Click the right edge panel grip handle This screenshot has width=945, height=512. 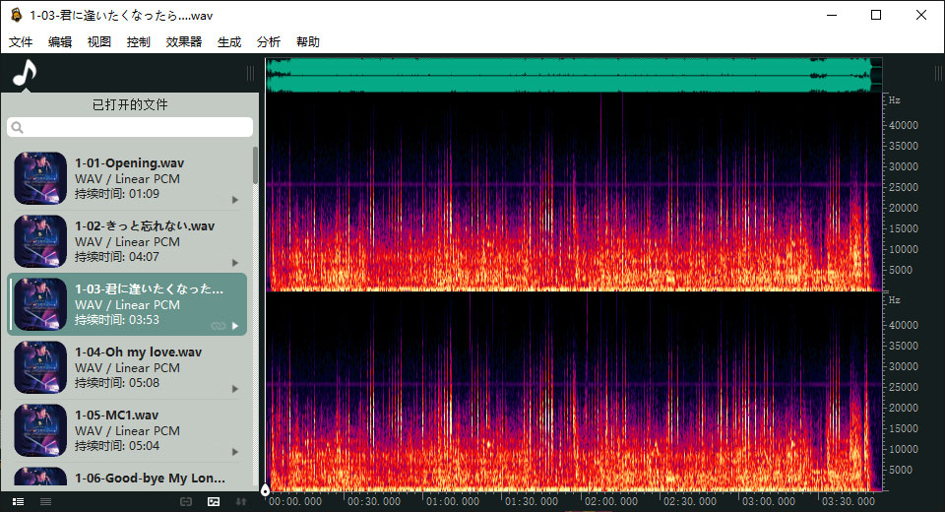[938, 73]
